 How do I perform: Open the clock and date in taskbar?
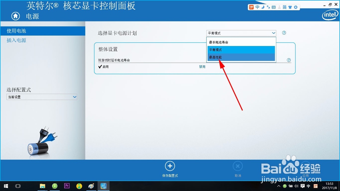(329, 186)
